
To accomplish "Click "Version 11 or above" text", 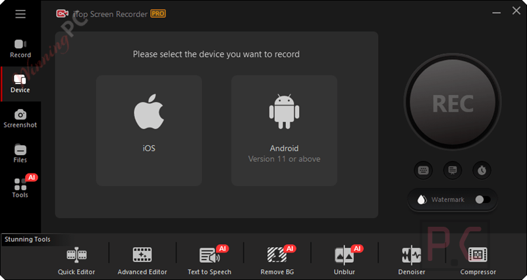I will [x=284, y=159].
